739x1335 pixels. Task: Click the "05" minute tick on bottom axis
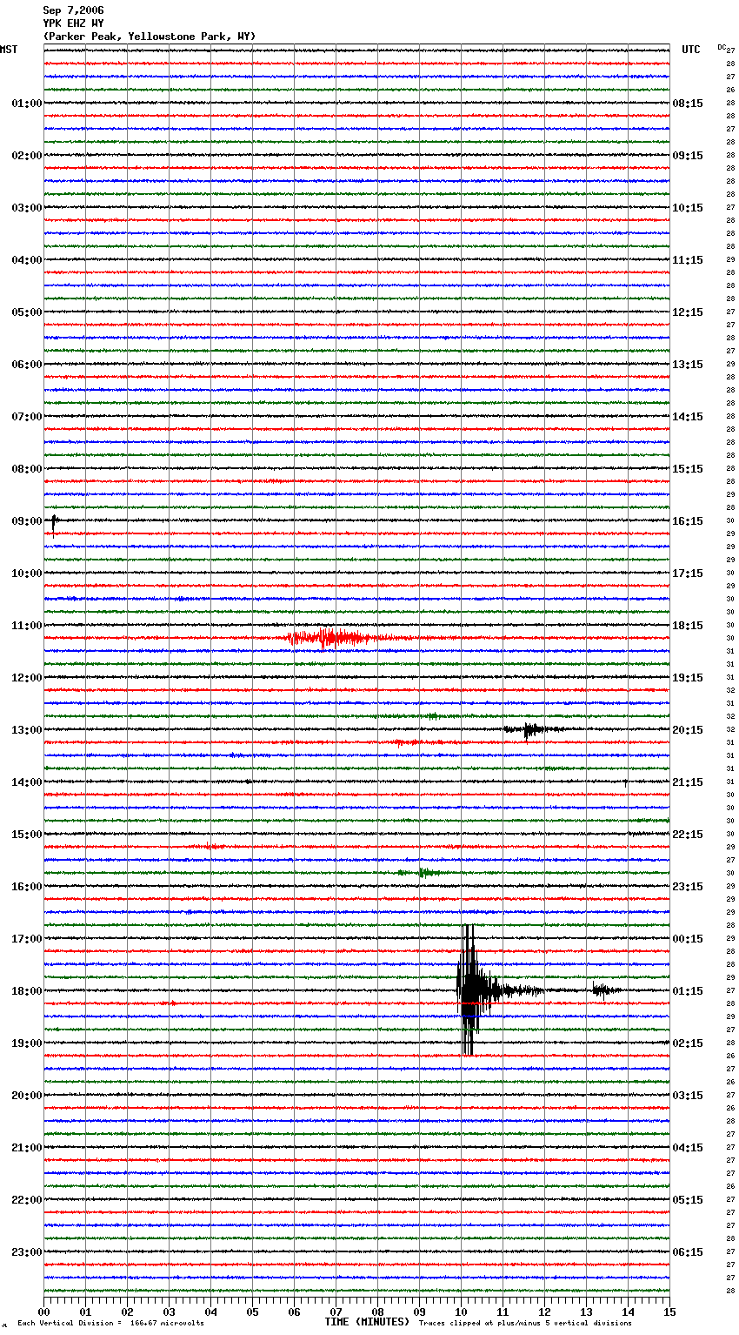pyautogui.click(x=252, y=1312)
